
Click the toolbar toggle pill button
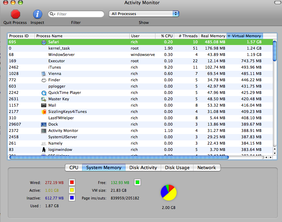(278, 2)
